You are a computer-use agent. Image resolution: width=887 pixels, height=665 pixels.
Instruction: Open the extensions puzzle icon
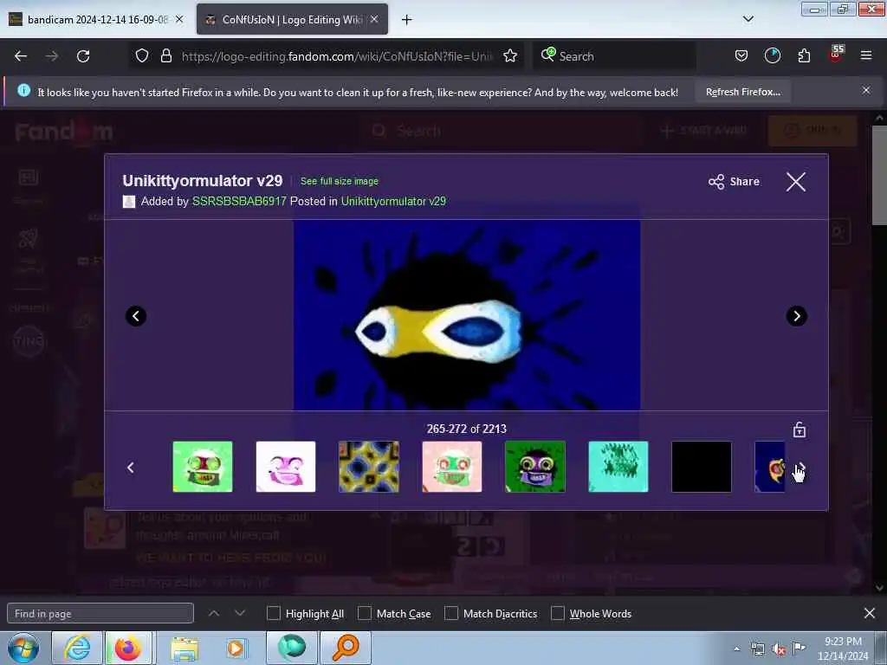pyautogui.click(x=804, y=55)
